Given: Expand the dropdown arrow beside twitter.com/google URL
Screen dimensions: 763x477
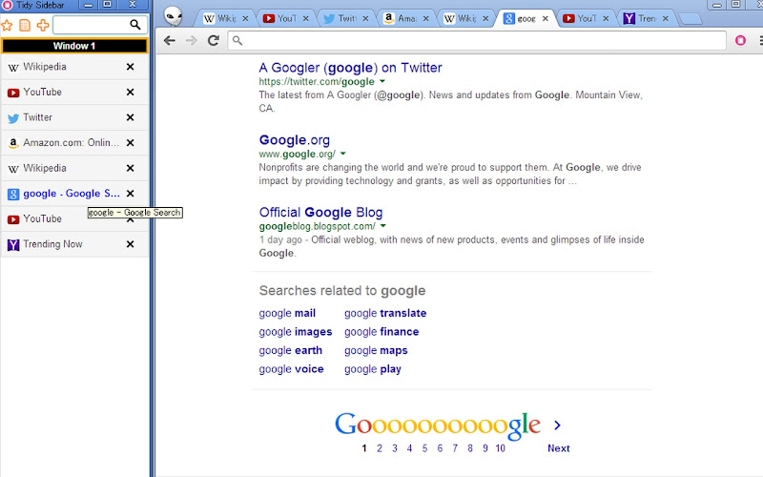Looking at the screenshot, I should [382, 81].
